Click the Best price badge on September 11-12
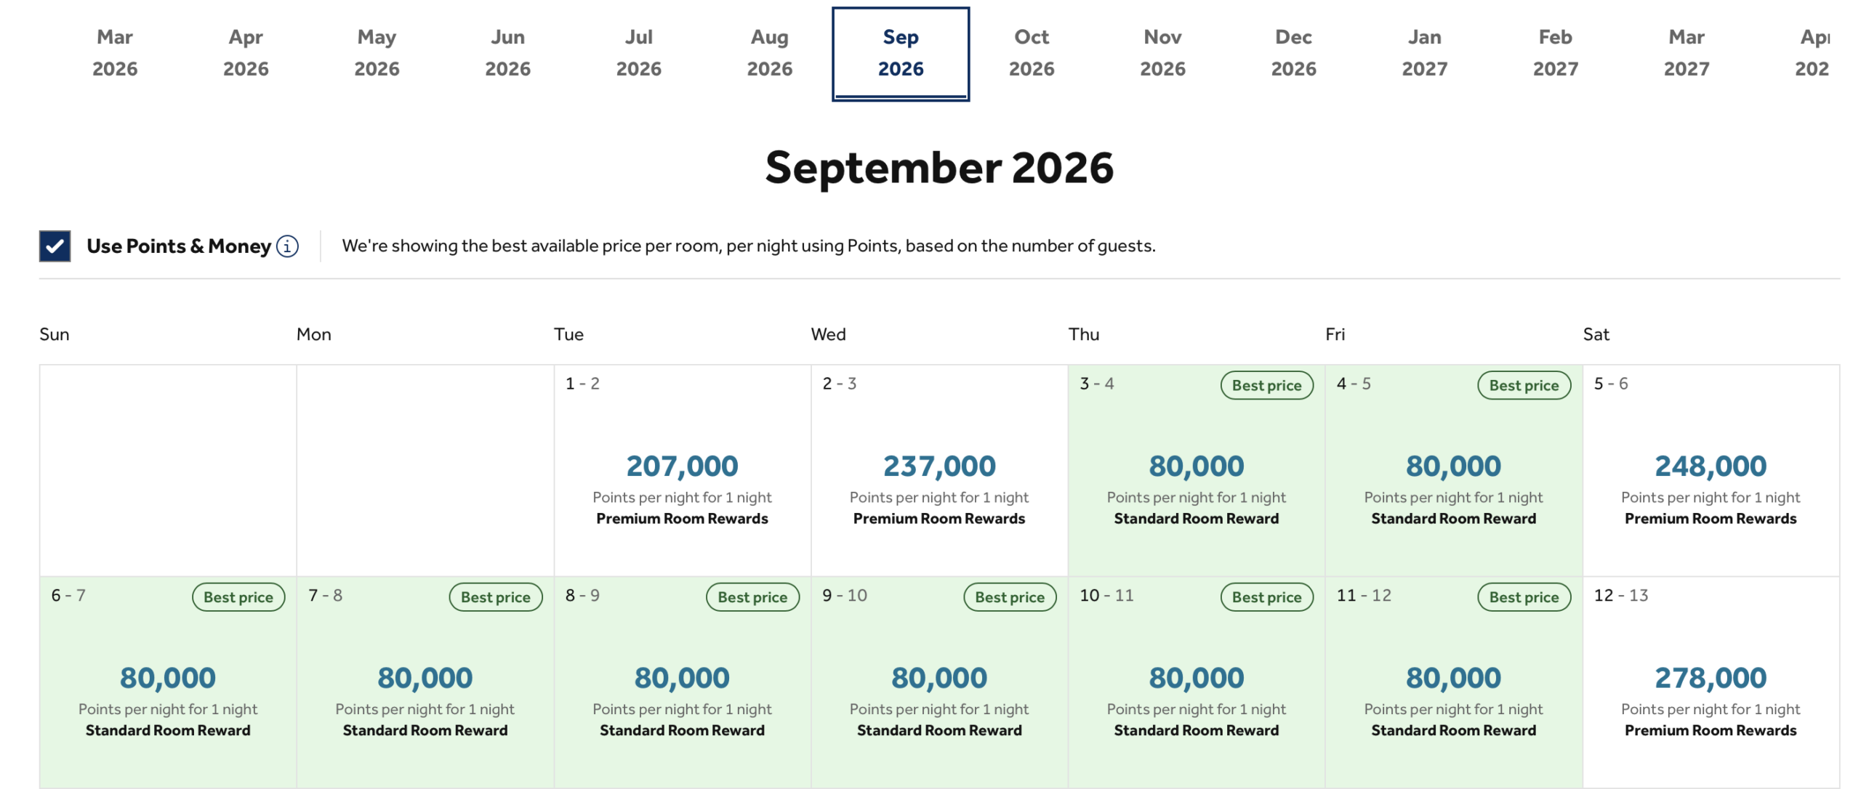 1524,597
